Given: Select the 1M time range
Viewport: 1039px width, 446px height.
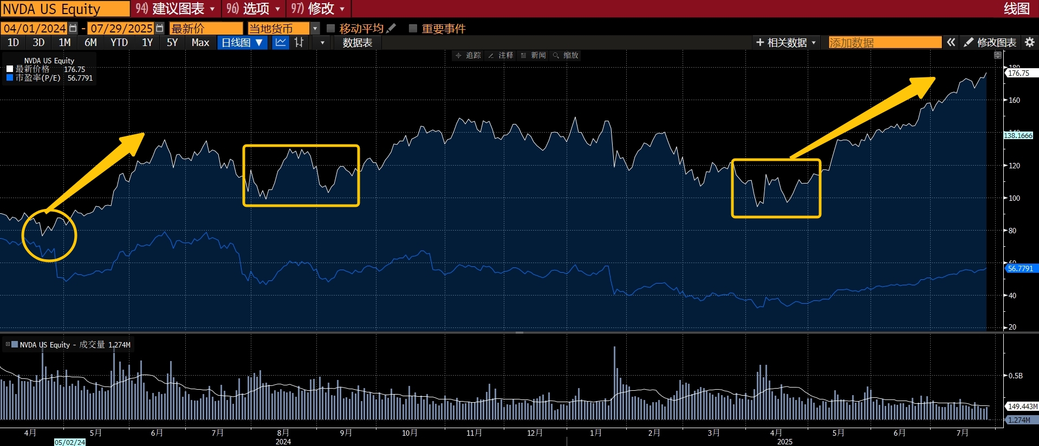Looking at the screenshot, I should pos(64,42).
